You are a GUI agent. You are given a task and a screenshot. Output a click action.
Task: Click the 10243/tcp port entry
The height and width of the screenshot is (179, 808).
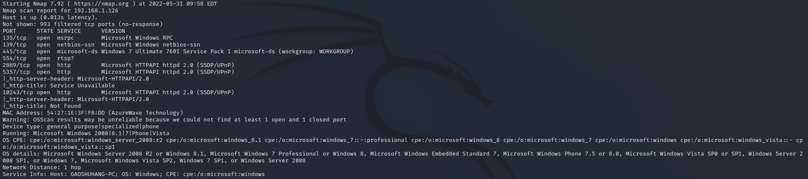[x=18, y=92]
